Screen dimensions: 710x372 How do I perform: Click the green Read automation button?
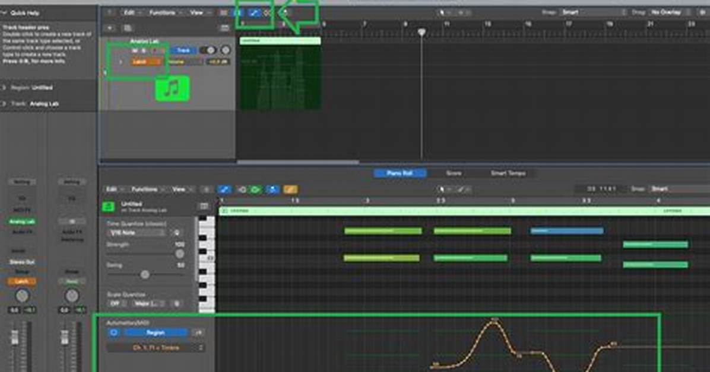point(72,281)
